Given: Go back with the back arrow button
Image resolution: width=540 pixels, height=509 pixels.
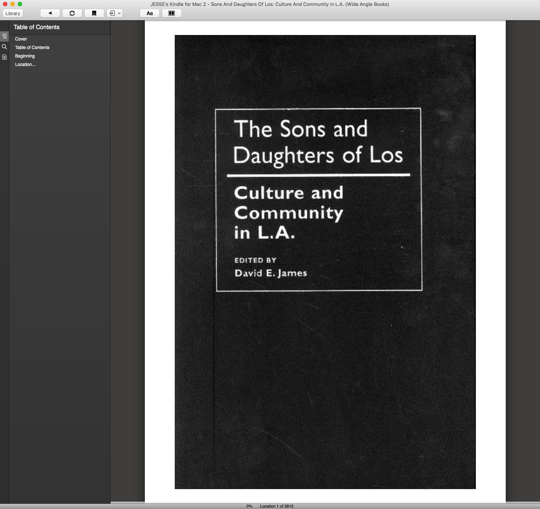Looking at the screenshot, I should pos(50,13).
